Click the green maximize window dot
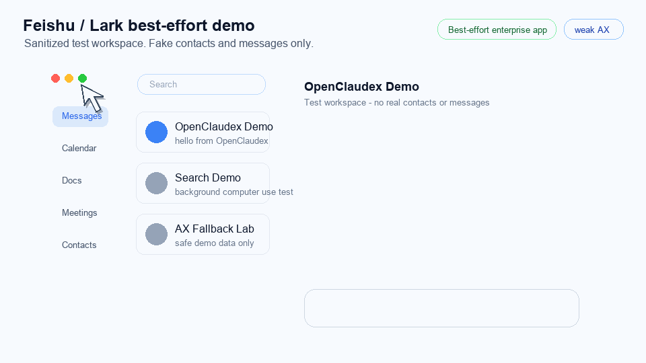This screenshot has height=363, width=646. pos(82,78)
